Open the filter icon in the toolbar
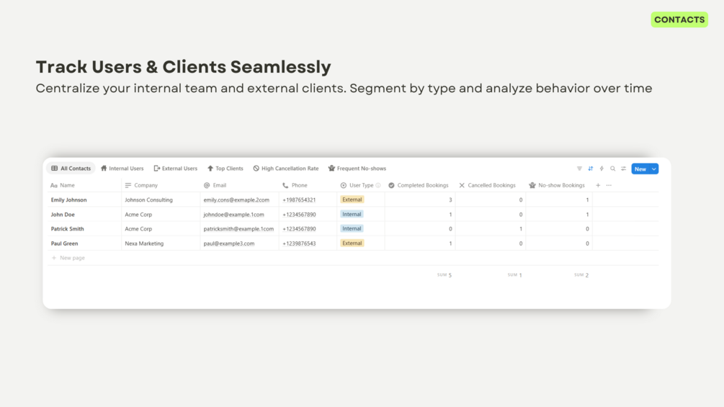 tap(579, 169)
